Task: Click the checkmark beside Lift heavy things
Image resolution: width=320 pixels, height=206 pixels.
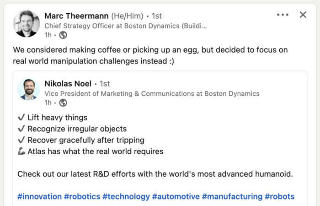Action: [21, 118]
